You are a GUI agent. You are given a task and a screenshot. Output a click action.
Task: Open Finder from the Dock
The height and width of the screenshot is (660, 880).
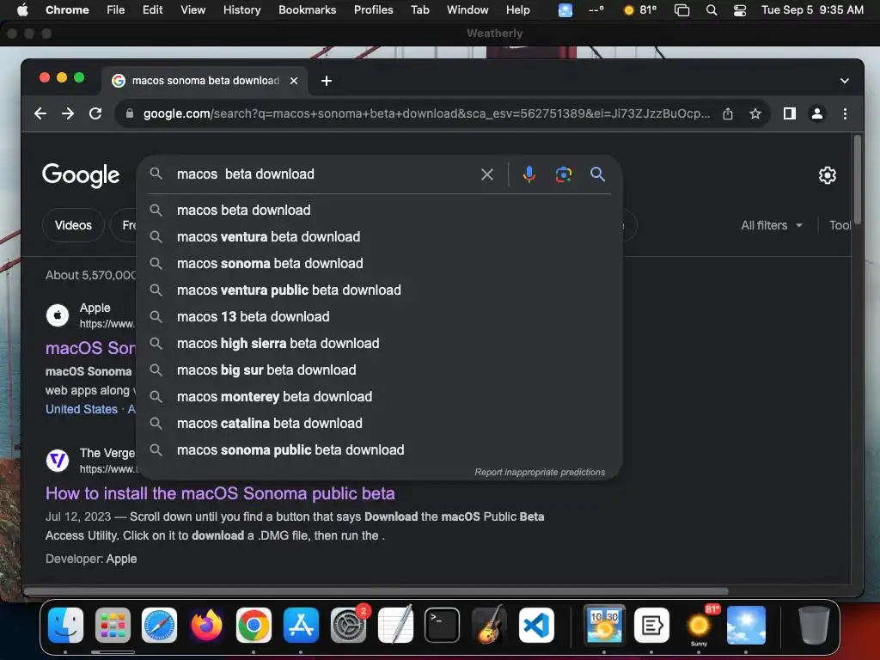pyautogui.click(x=65, y=626)
